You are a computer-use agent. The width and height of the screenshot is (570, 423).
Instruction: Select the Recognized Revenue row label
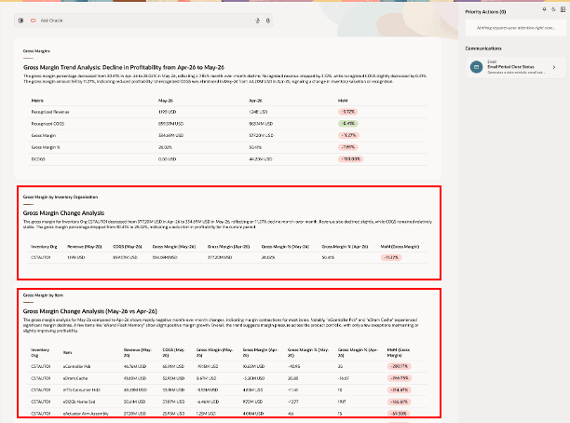[50, 112]
